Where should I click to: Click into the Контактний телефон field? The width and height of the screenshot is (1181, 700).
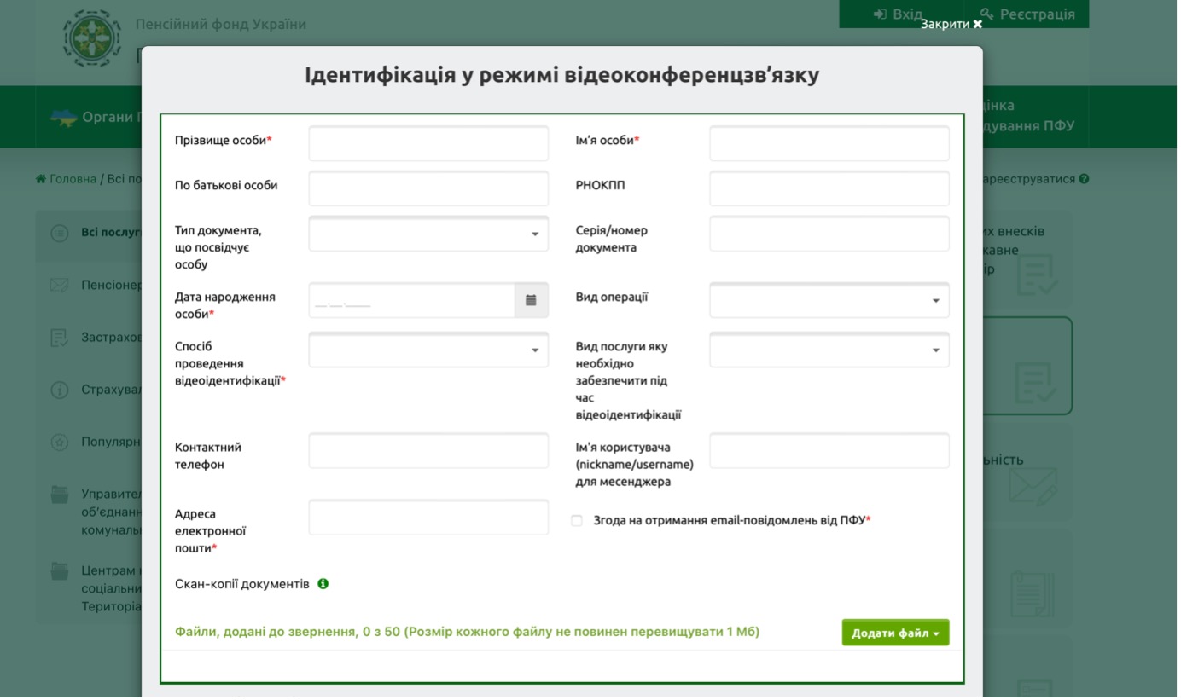(x=430, y=452)
